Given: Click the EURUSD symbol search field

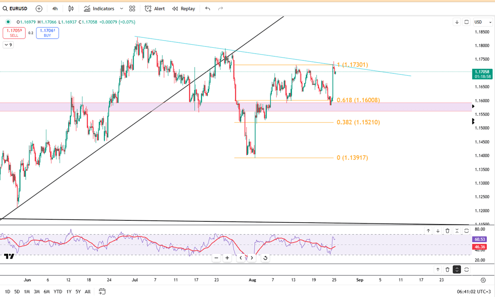Looking at the screenshot, I should [17, 9].
